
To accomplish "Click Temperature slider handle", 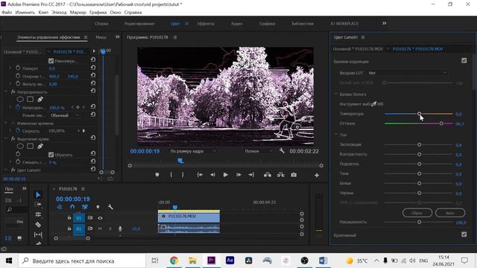I will [419, 114].
